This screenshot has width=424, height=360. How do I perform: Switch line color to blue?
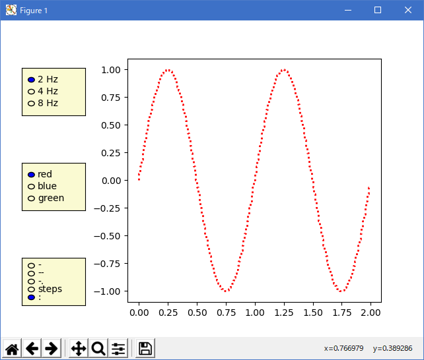[31, 187]
